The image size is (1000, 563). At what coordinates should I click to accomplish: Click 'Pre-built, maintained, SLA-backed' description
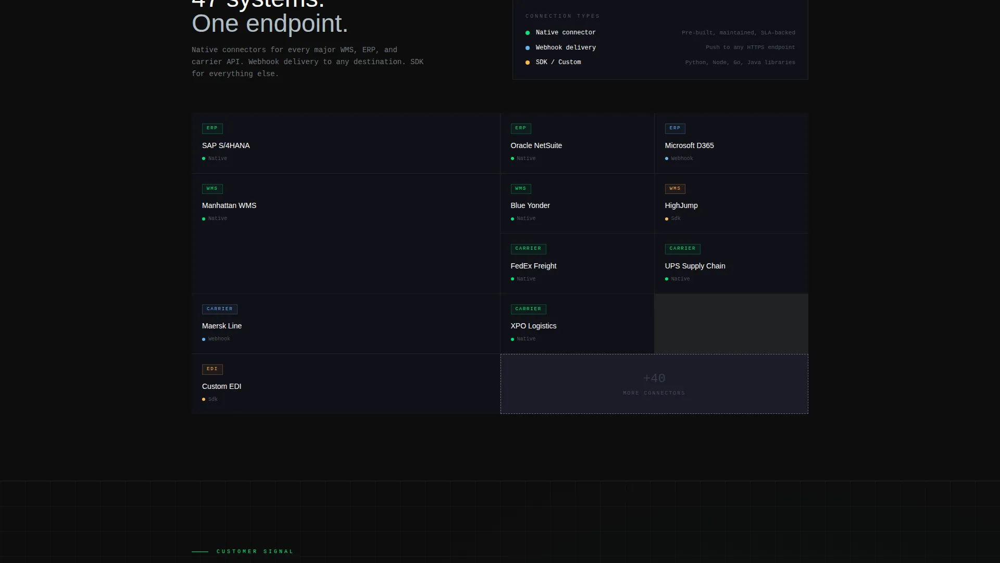pyautogui.click(x=739, y=33)
